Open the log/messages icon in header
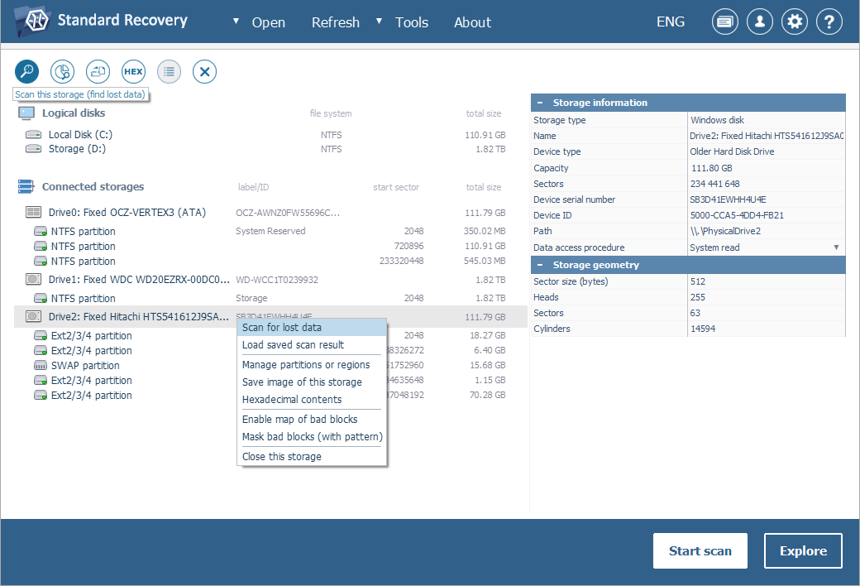 [725, 22]
